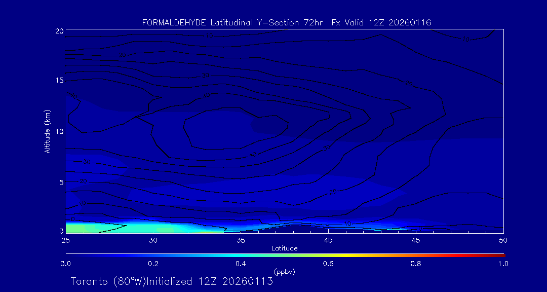Viewport: 547px width, 292px height.
Task: Click the 0.6 color bar label
Action: point(328,264)
